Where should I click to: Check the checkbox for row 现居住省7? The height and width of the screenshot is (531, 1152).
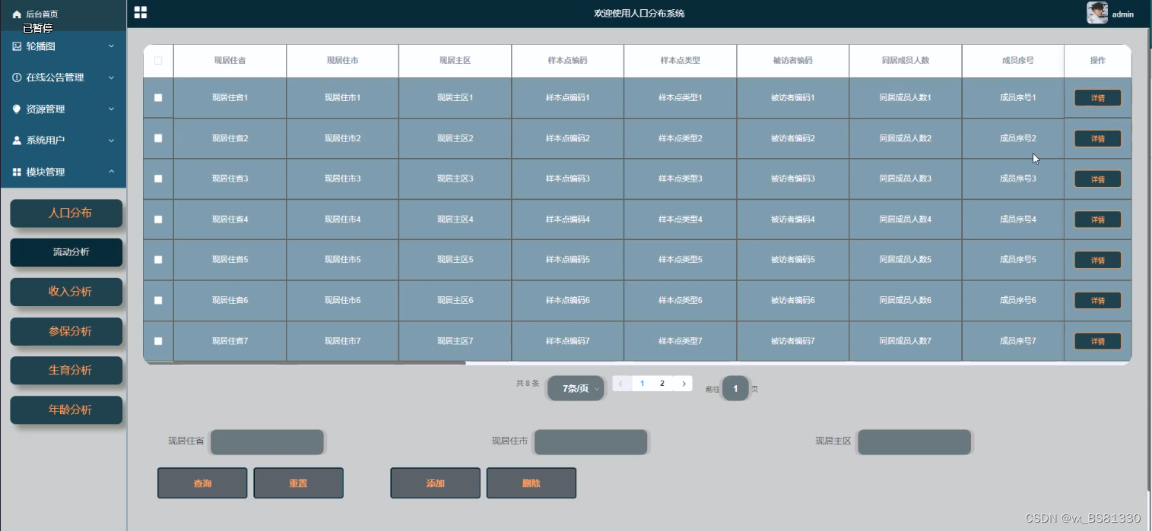(x=158, y=341)
